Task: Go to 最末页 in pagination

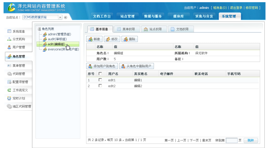Action: click(207, 140)
